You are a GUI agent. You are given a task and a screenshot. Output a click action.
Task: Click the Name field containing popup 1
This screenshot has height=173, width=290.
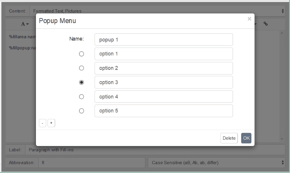click(163, 40)
